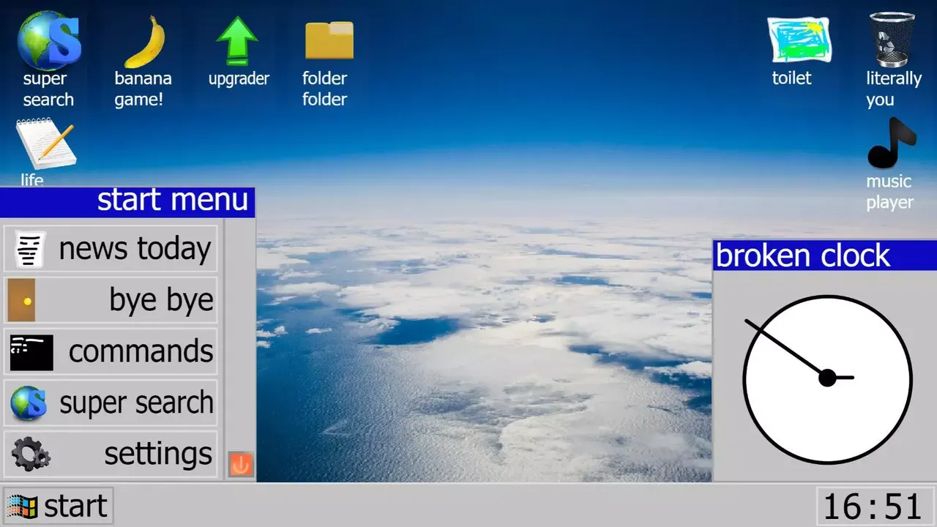Click the 16:51 taskbar clock

tap(873, 507)
